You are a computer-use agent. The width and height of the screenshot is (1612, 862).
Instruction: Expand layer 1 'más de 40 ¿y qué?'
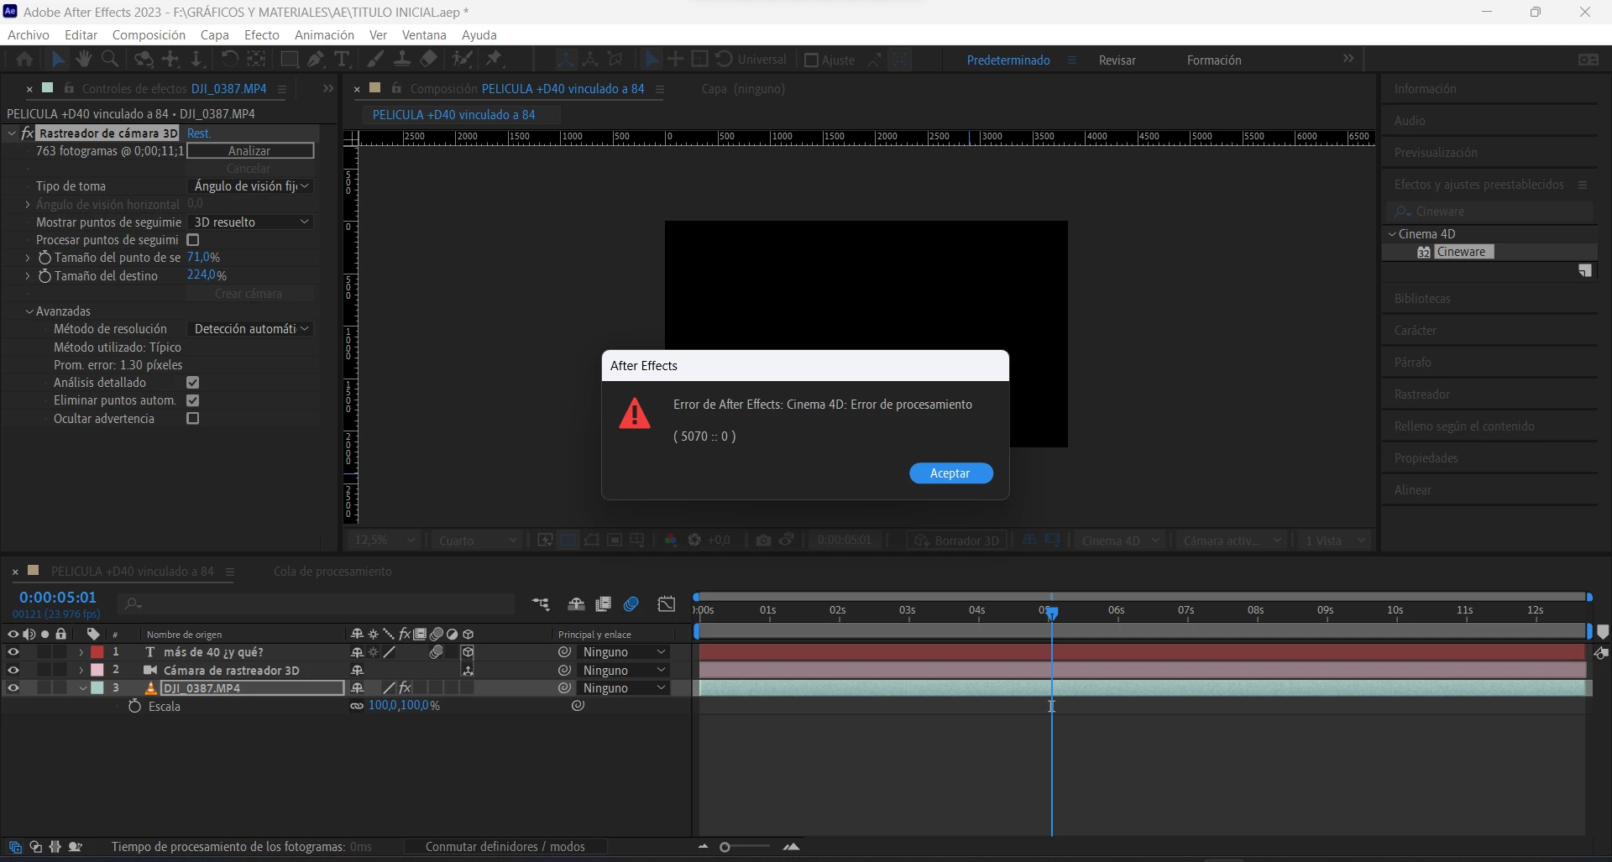(x=81, y=652)
